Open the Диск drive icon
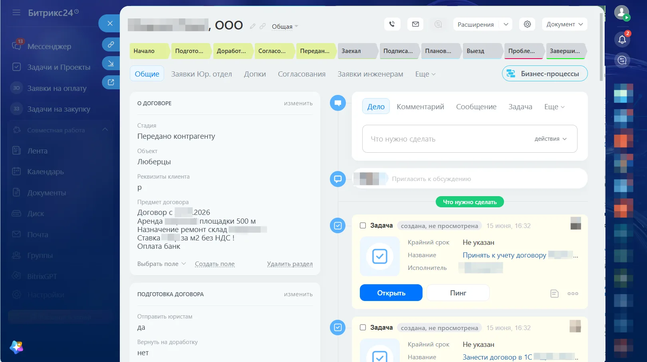Image resolution: width=647 pixels, height=362 pixels. 16,213
